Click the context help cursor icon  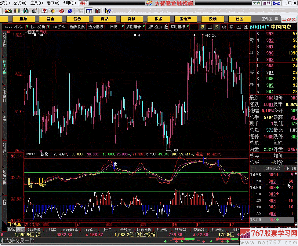(108, 11)
